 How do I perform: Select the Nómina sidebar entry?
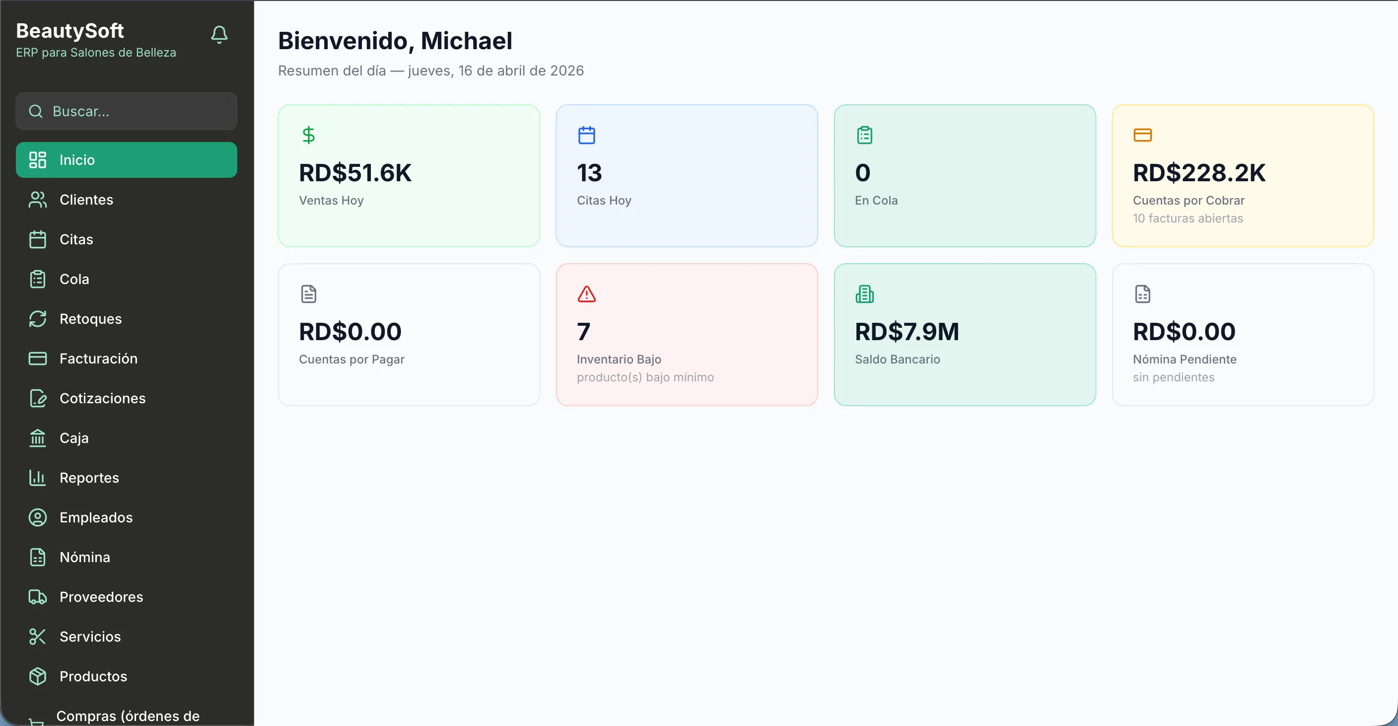pyautogui.click(x=85, y=557)
